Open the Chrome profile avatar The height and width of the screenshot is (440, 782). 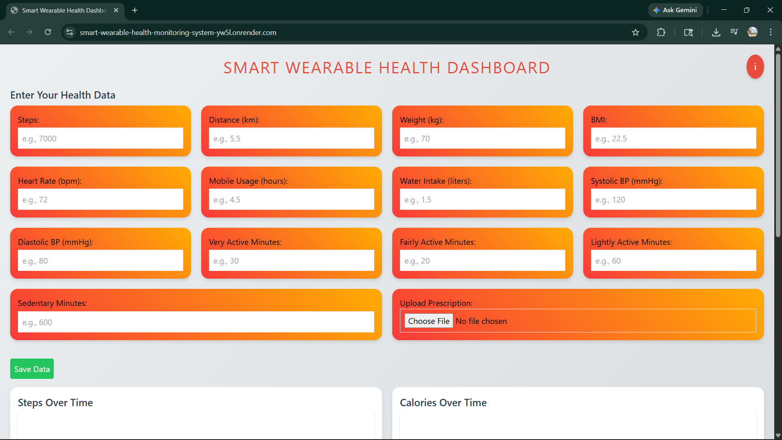pyautogui.click(x=752, y=32)
